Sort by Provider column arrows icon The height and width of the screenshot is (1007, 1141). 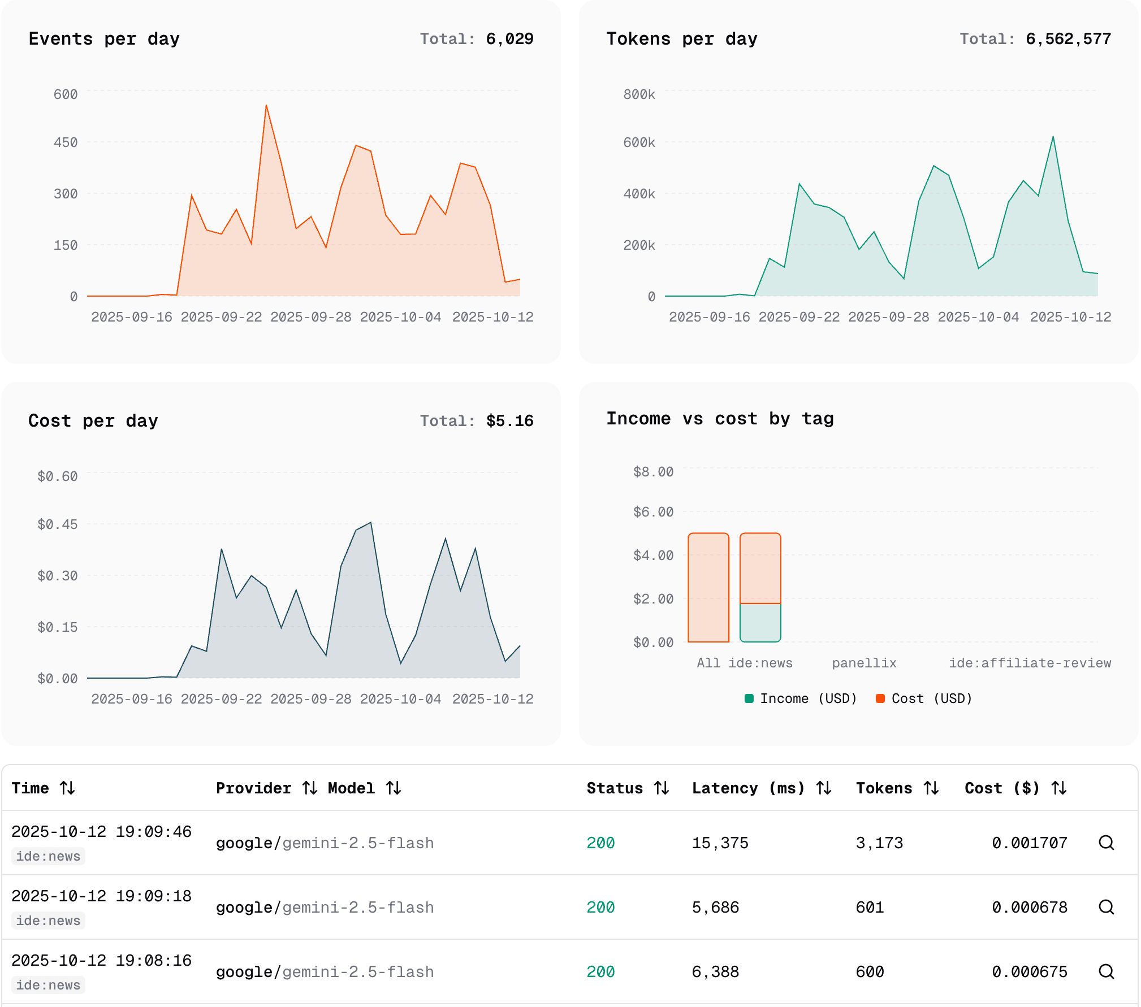309,788
